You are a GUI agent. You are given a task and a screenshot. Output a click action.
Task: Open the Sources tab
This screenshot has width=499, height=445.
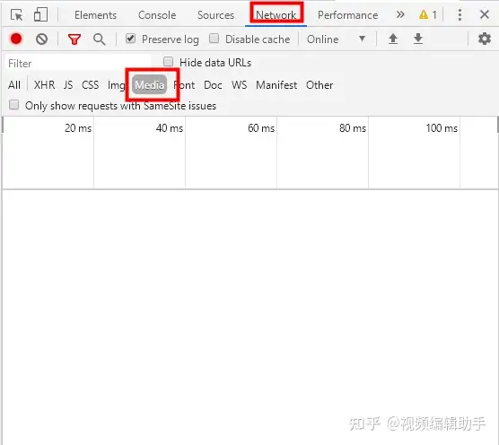click(x=215, y=15)
